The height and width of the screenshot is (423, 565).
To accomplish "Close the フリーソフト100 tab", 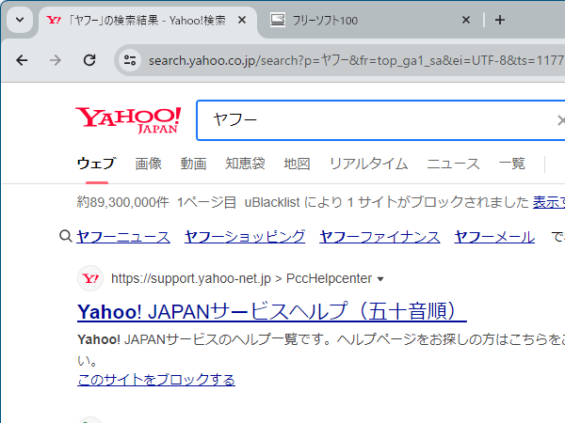I will [466, 20].
